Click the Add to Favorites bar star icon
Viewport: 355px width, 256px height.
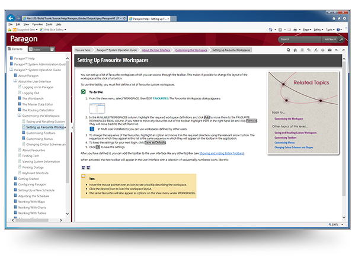coord(9,30)
